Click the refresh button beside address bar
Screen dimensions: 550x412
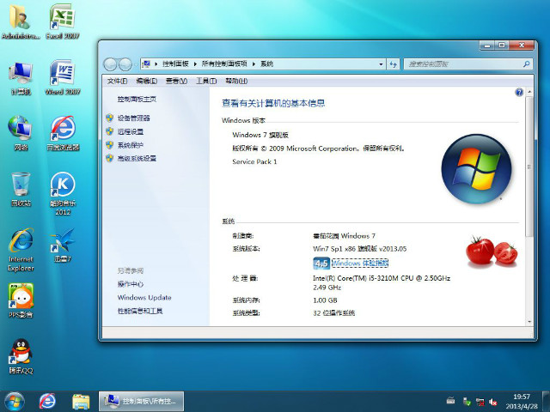pyautogui.click(x=394, y=64)
